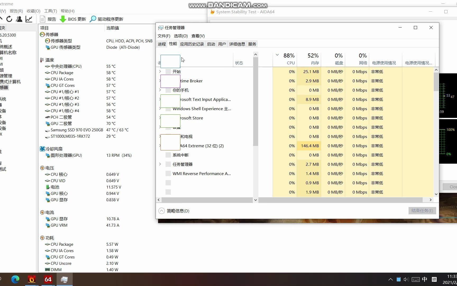457x286 pixels.
Task: Sort by CPU column percentage header
Action: 289,59
